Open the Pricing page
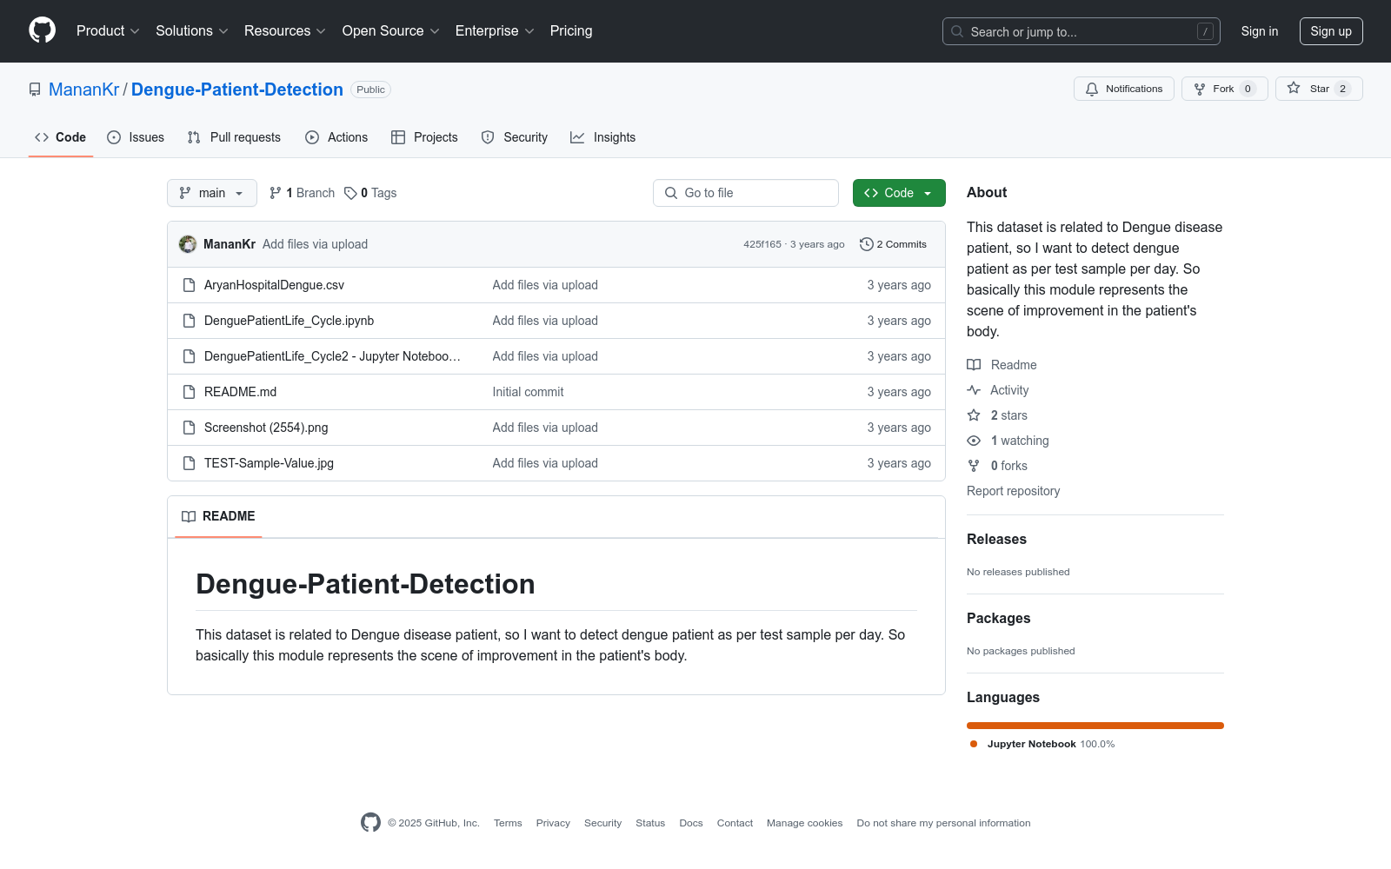This screenshot has height=869, width=1391. tap(571, 31)
